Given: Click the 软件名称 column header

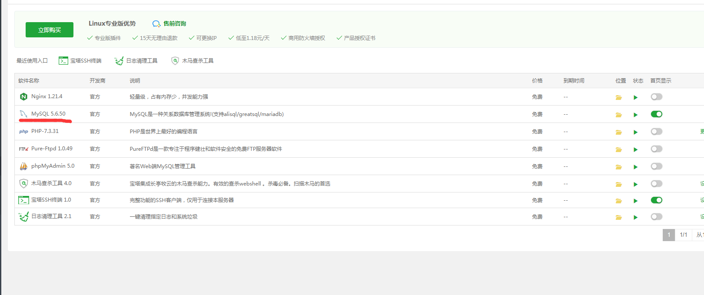Looking at the screenshot, I should point(29,81).
